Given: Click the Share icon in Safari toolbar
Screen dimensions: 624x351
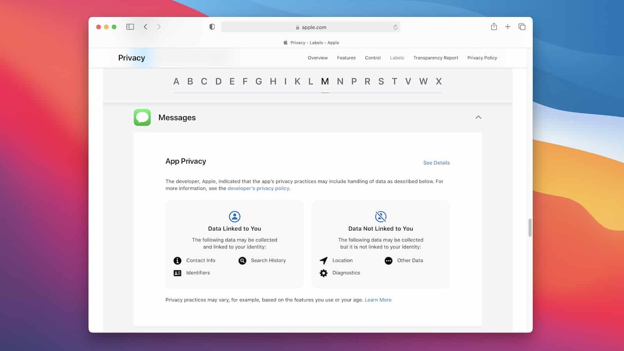Looking at the screenshot, I should coord(494,27).
